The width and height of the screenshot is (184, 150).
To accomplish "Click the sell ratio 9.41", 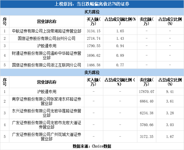I will pos(170,92).
